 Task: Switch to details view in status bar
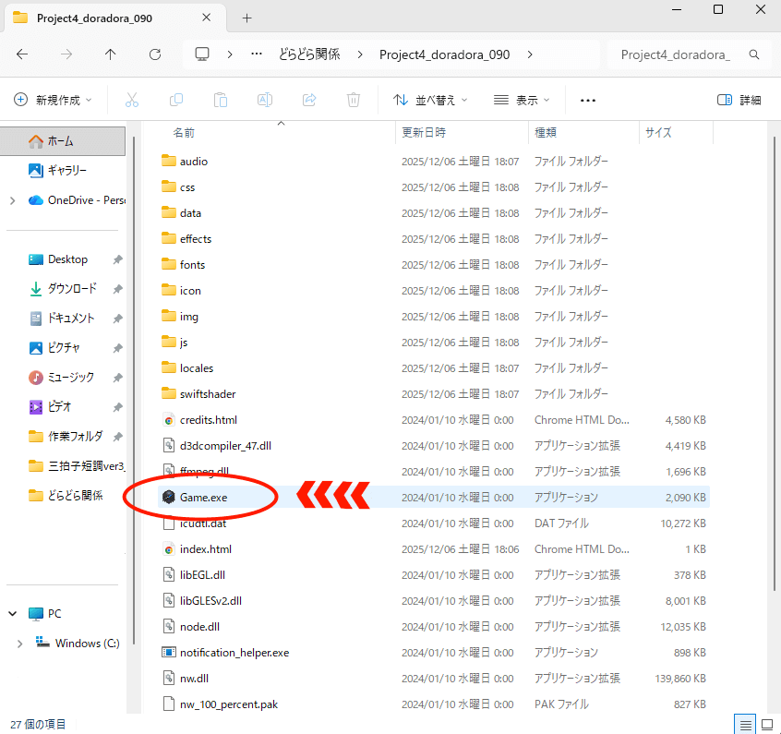point(745,723)
